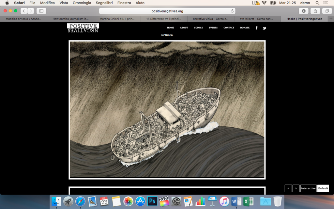The image size is (334, 209).
Task: Show all tabs overview in Safari
Action: (327, 11)
